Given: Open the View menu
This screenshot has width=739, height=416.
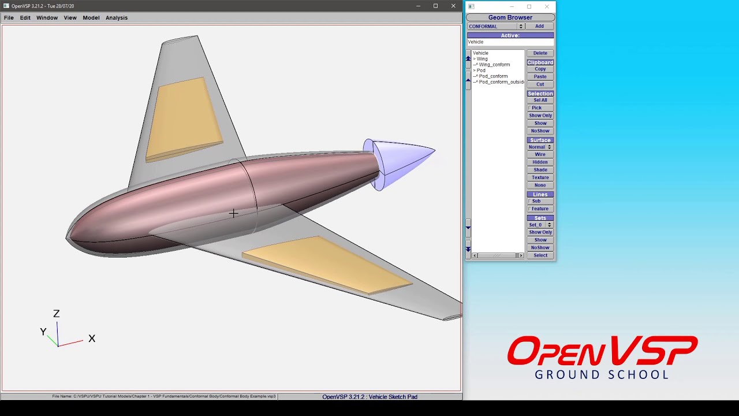Looking at the screenshot, I should tap(70, 18).
